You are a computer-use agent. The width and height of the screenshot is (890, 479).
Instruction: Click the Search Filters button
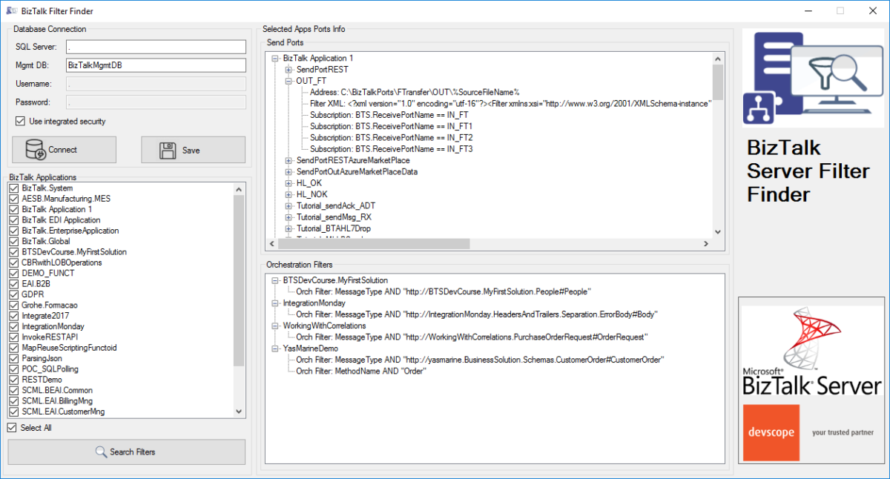pos(126,452)
